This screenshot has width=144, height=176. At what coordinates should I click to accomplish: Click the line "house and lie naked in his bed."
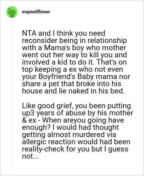coord(73,91)
